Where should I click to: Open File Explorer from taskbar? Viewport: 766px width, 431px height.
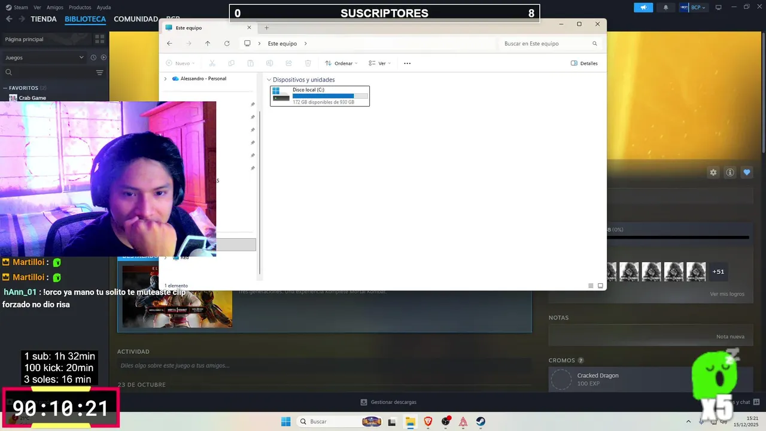(410, 421)
